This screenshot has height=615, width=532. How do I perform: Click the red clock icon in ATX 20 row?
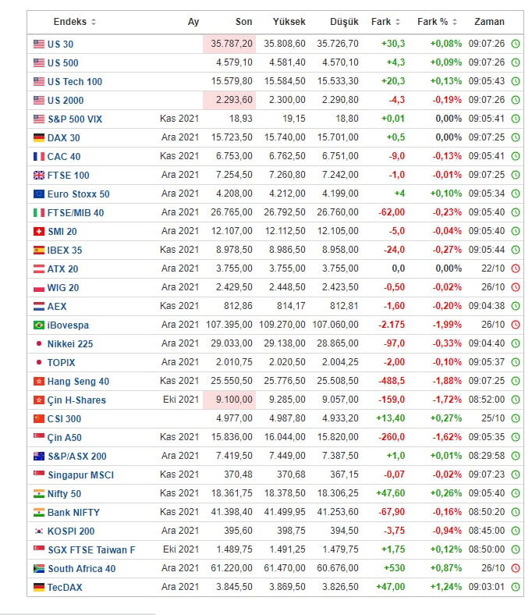click(x=516, y=268)
